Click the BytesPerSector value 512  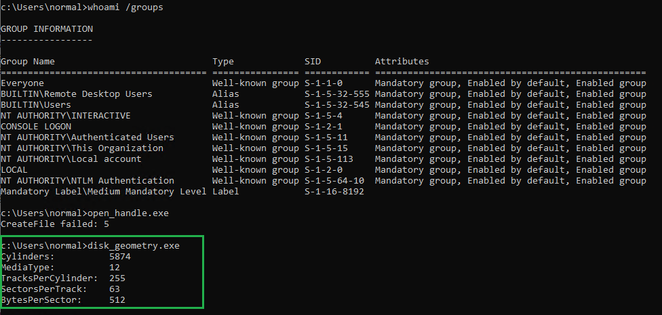[x=117, y=300]
